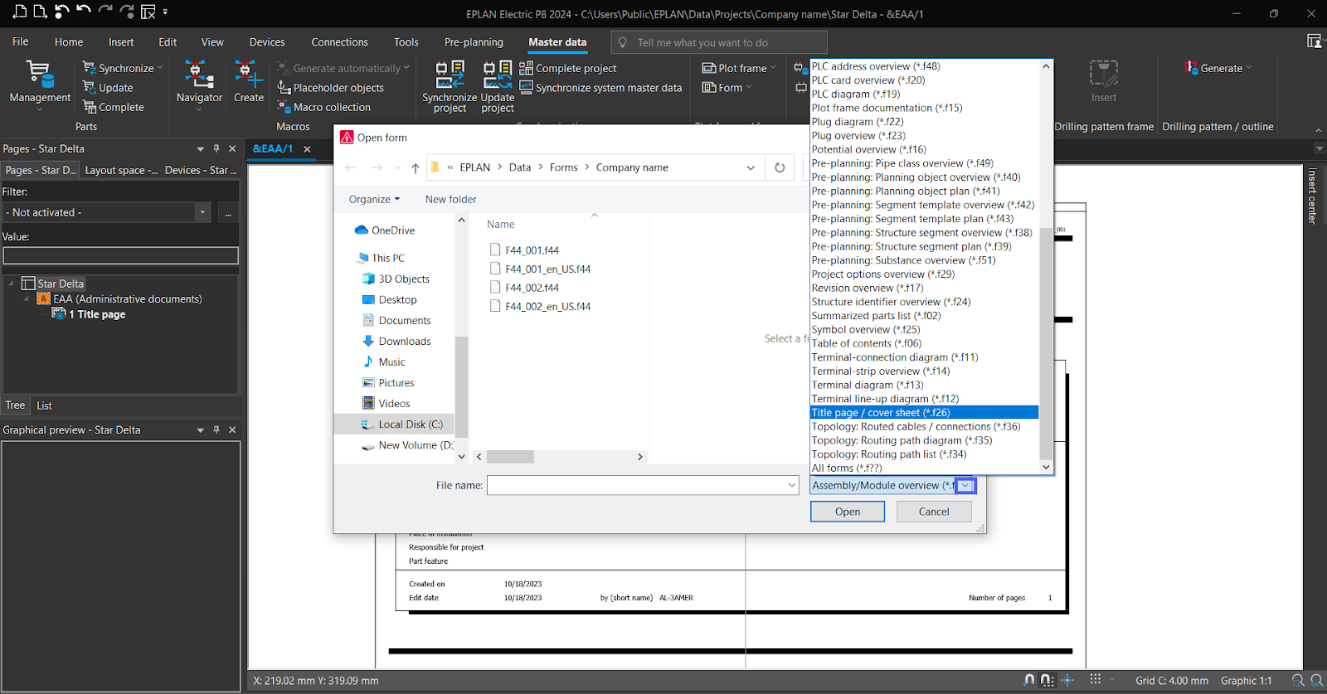This screenshot has height=694, width=1327.
Task: Click the filter '...' button
Action: coord(228,212)
